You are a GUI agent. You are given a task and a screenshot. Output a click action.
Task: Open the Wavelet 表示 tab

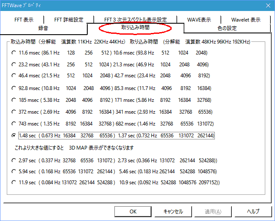[246, 20]
